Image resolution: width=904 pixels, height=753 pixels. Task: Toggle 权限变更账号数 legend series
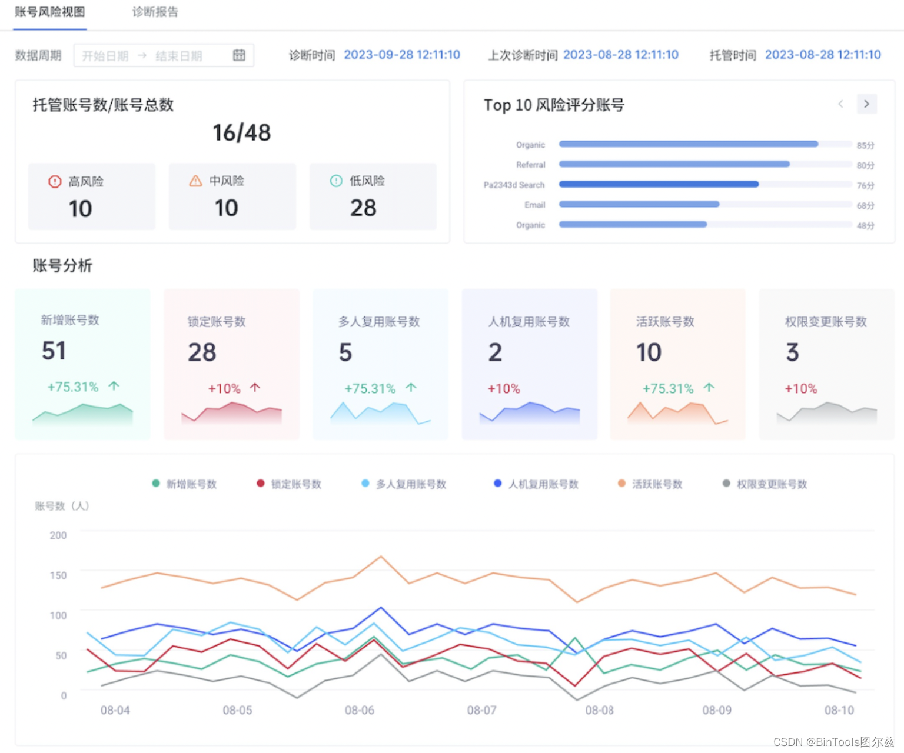coord(765,484)
